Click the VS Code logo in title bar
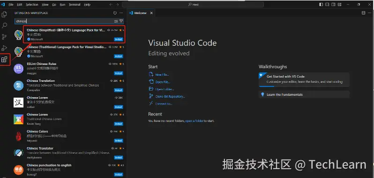The width and height of the screenshot is (374, 178). click(3, 5)
